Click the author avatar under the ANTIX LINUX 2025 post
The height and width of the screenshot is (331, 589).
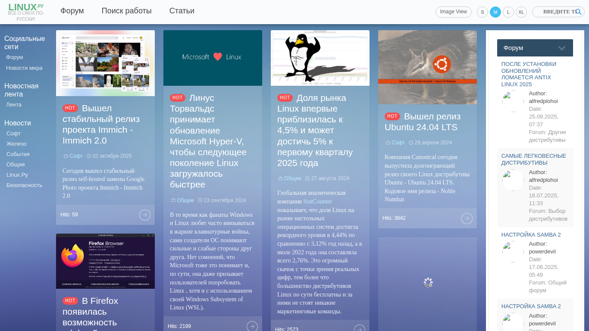pos(513,101)
